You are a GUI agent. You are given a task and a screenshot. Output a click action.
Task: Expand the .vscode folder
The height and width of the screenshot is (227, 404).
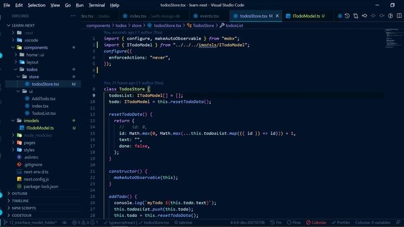tap(31, 40)
